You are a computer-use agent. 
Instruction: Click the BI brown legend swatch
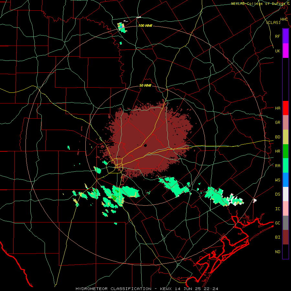286,237
